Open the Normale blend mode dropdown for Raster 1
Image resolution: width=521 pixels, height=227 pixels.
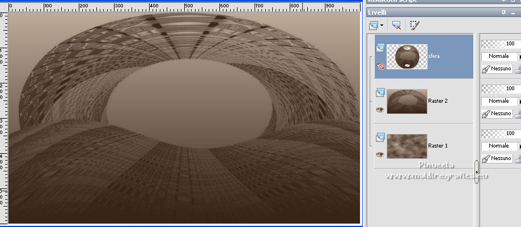click(499, 146)
